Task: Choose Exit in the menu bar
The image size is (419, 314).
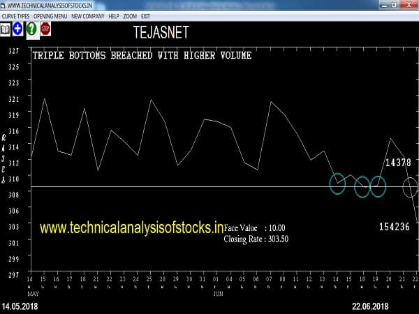Action: point(146,15)
